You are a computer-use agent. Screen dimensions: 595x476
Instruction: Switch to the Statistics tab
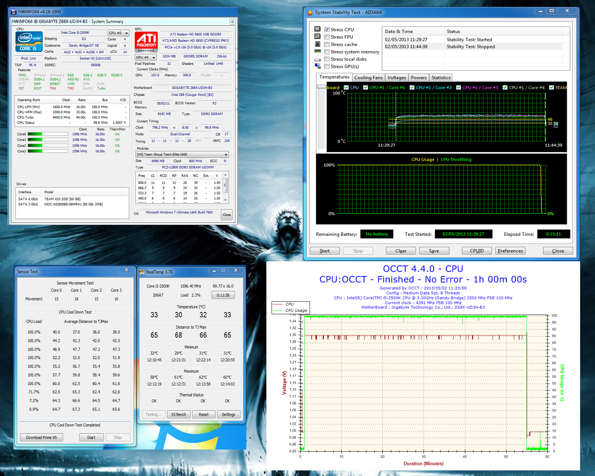(441, 78)
